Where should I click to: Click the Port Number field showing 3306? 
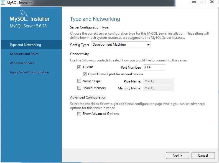pyautogui.click(x=154, y=67)
